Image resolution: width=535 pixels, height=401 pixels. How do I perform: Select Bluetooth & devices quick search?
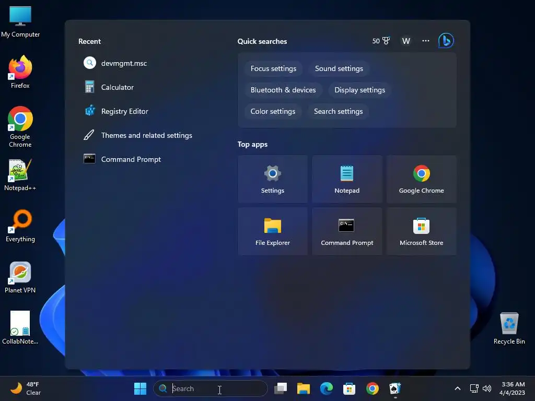[x=283, y=90]
